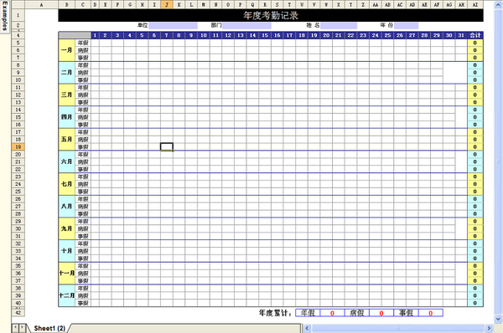The width and height of the screenshot is (503, 333).
Task: Select the 十一月 month cell
Action: pyautogui.click(x=67, y=273)
